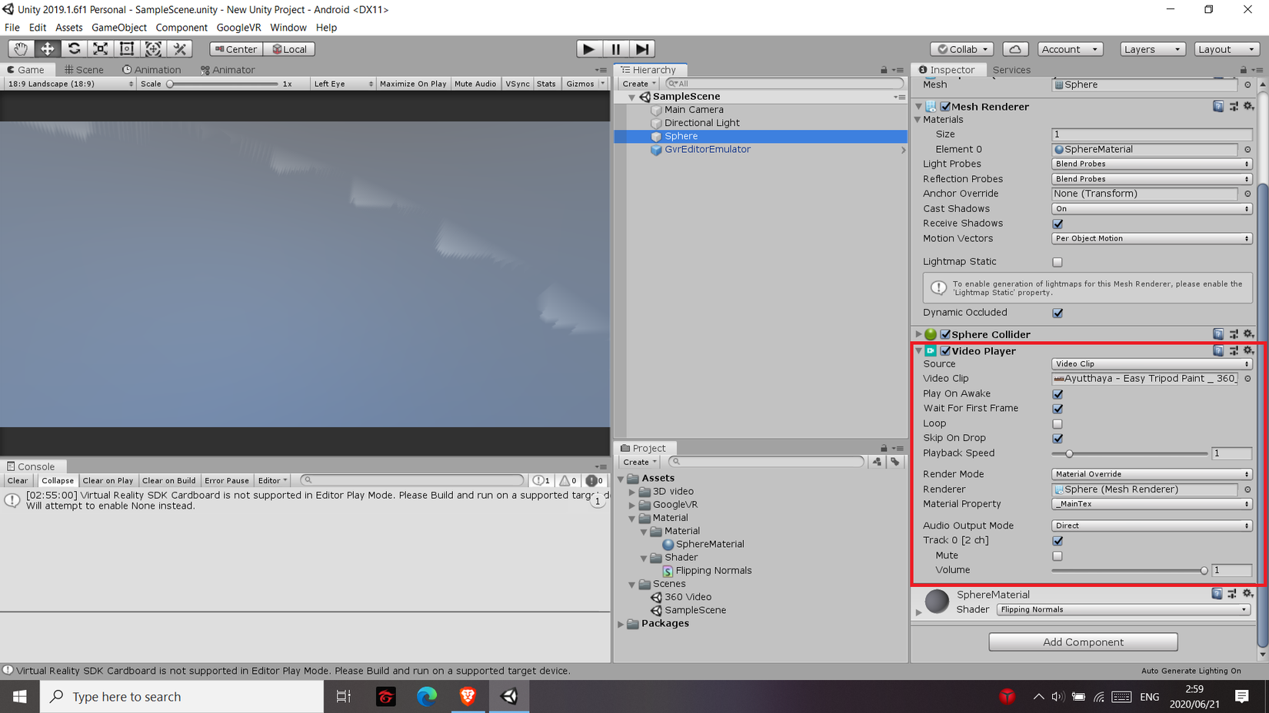
Task: Toggle Center pivot mode button
Action: tap(236, 49)
